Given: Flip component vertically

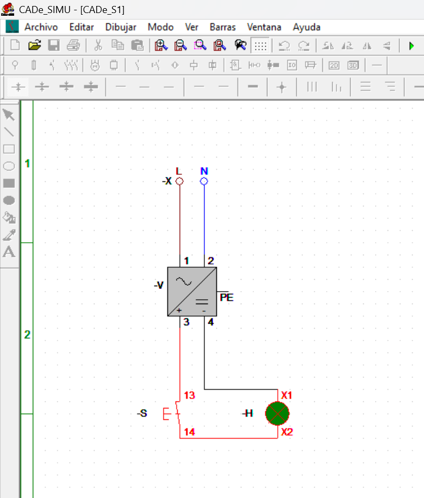Looking at the screenshot, I should tap(387, 46).
